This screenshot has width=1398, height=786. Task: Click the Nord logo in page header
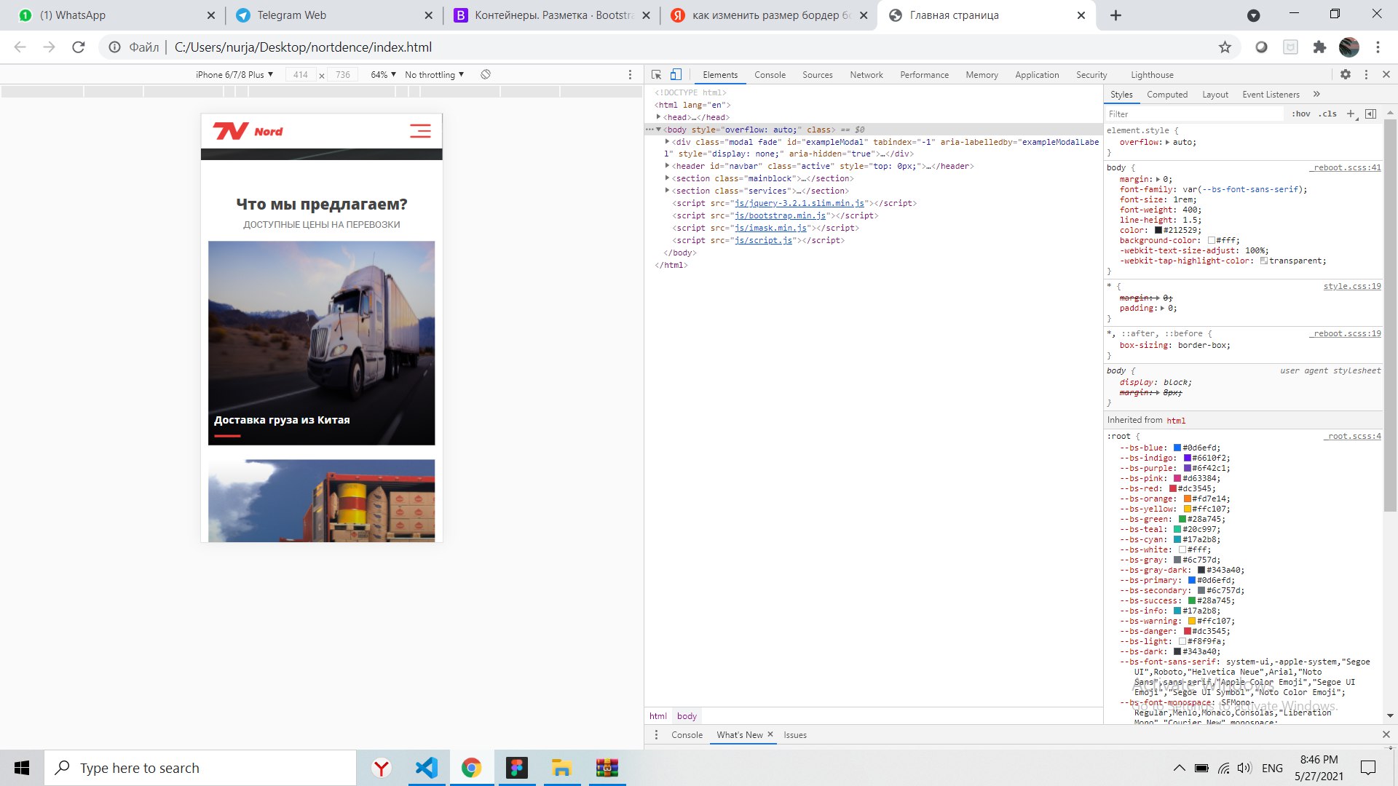coord(248,131)
